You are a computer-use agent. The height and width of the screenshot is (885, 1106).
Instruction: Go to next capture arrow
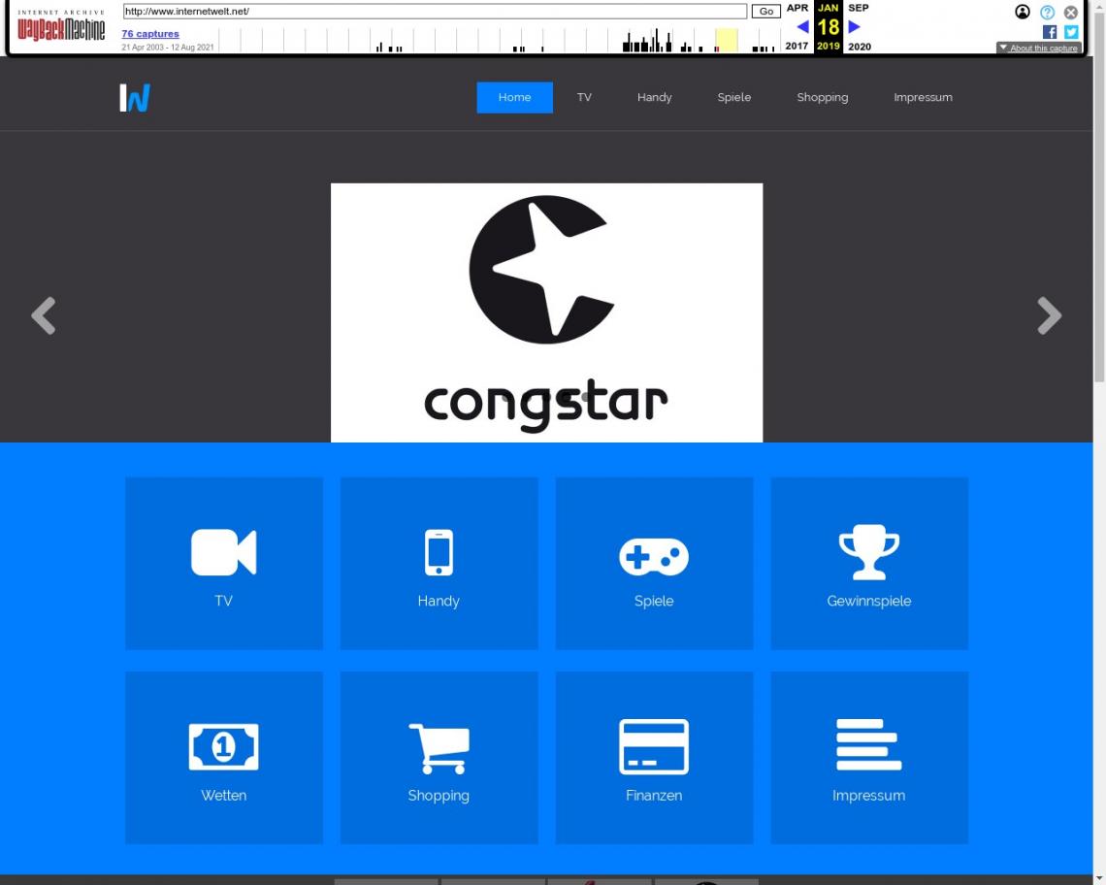pyautogui.click(x=854, y=27)
